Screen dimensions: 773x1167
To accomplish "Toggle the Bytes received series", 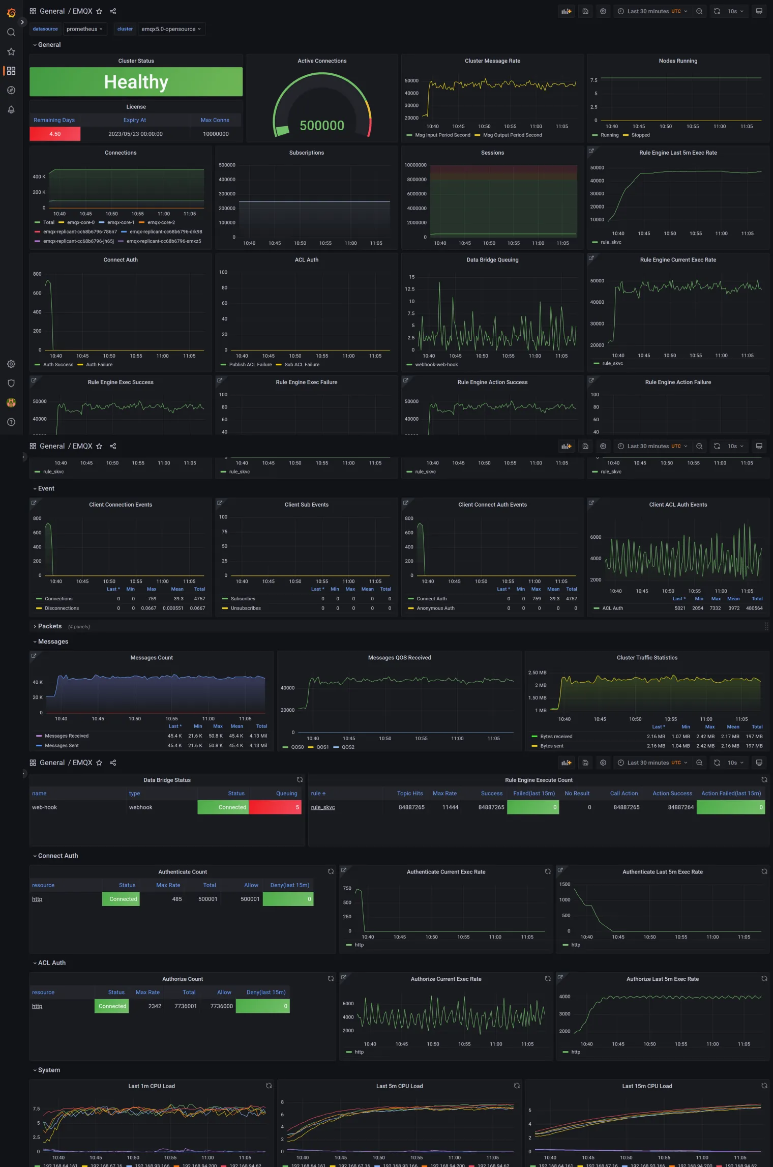I will pos(556,737).
